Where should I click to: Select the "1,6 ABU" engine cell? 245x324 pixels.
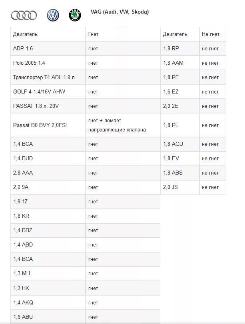pos(23,317)
